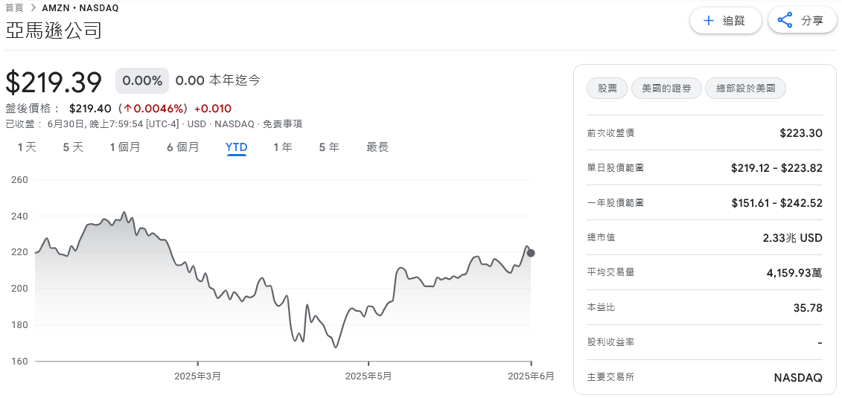Click the 主要交易所 row label

click(611, 377)
